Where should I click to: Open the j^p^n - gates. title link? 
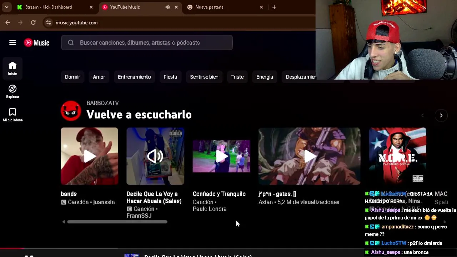point(277,194)
